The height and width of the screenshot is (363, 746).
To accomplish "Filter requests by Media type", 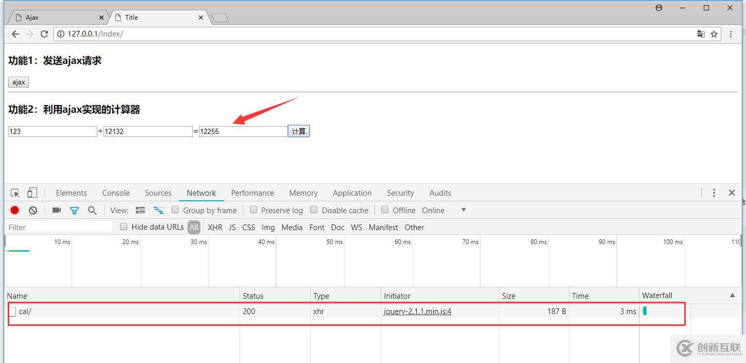I will click(292, 228).
